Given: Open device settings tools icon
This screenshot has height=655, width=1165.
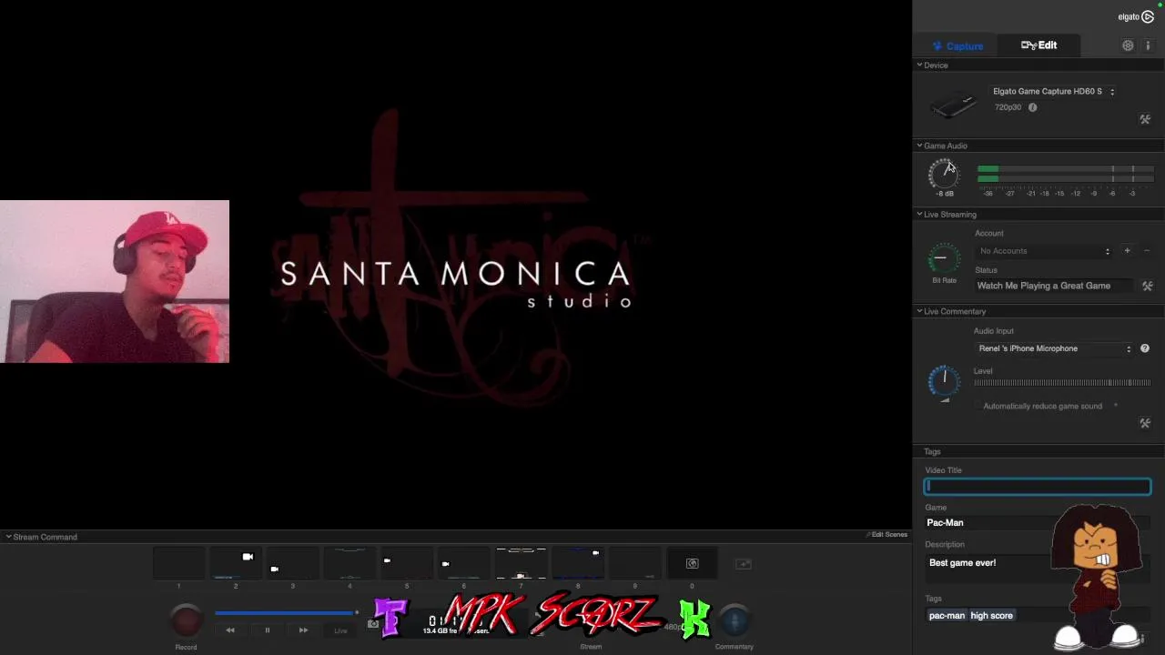Looking at the screenshot, I should click(x=1145, y=119).
